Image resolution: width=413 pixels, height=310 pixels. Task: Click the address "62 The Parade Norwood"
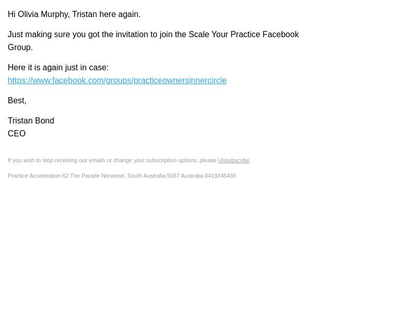[93, 176]
